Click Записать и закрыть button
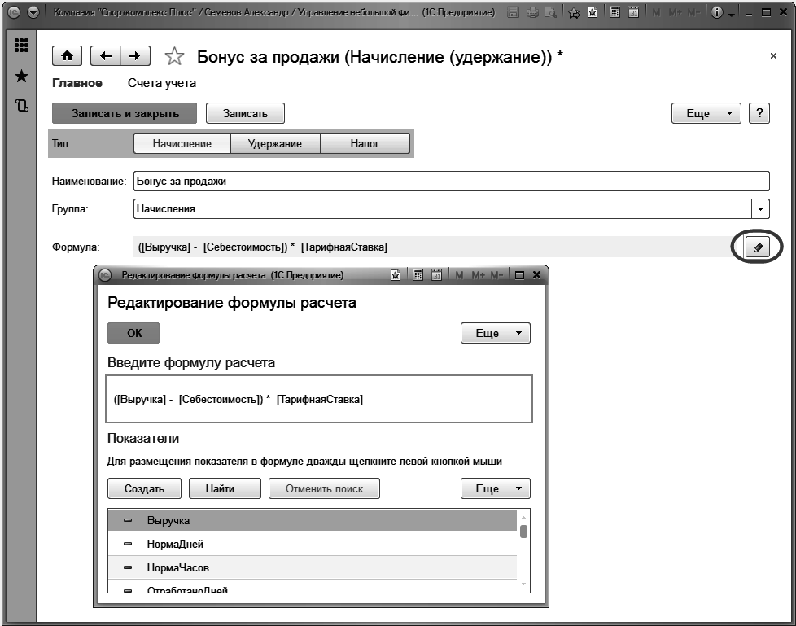796x626 pixels. click(x=125, y=113)
